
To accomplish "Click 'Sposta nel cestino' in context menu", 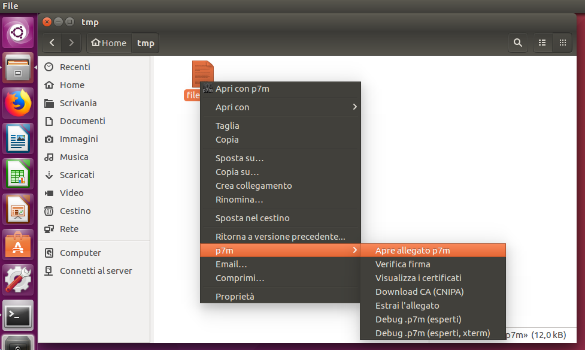I will click(252, 218).
